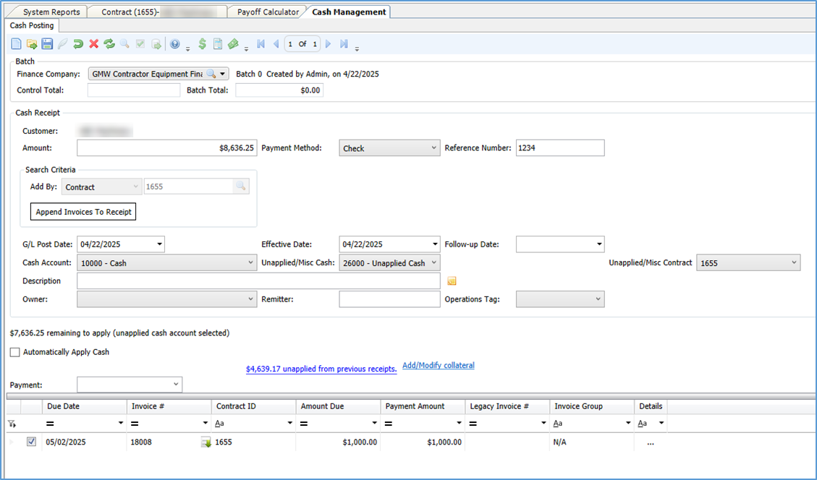The width and height of the screenshot is (817, 480).
Task: Click Append Invoices To Receipt button
Action: (84, 212)
